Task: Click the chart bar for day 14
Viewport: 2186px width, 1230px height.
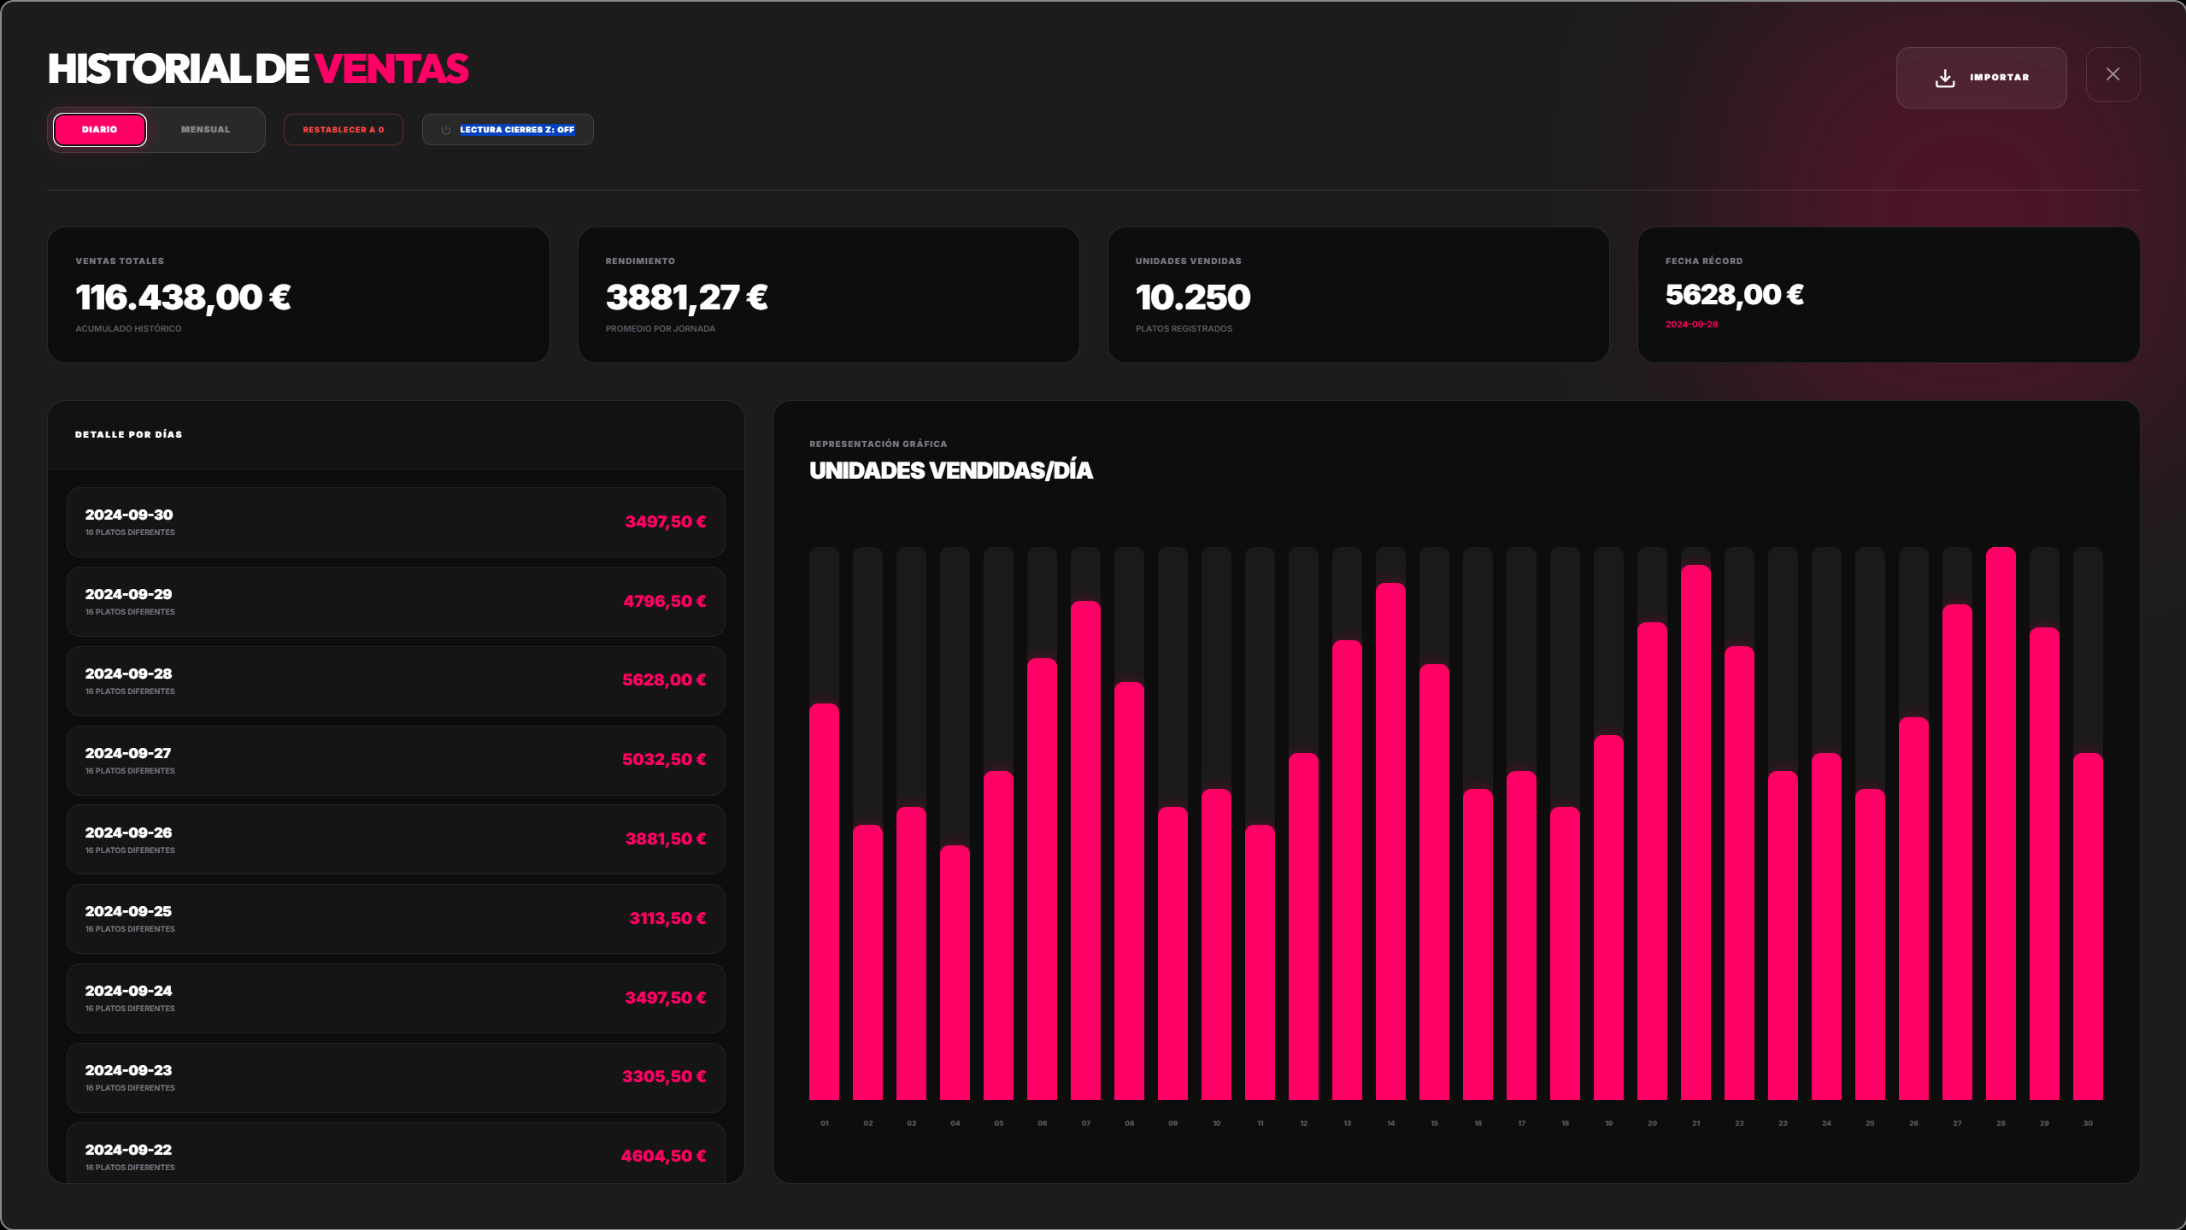Action: 1390,841
